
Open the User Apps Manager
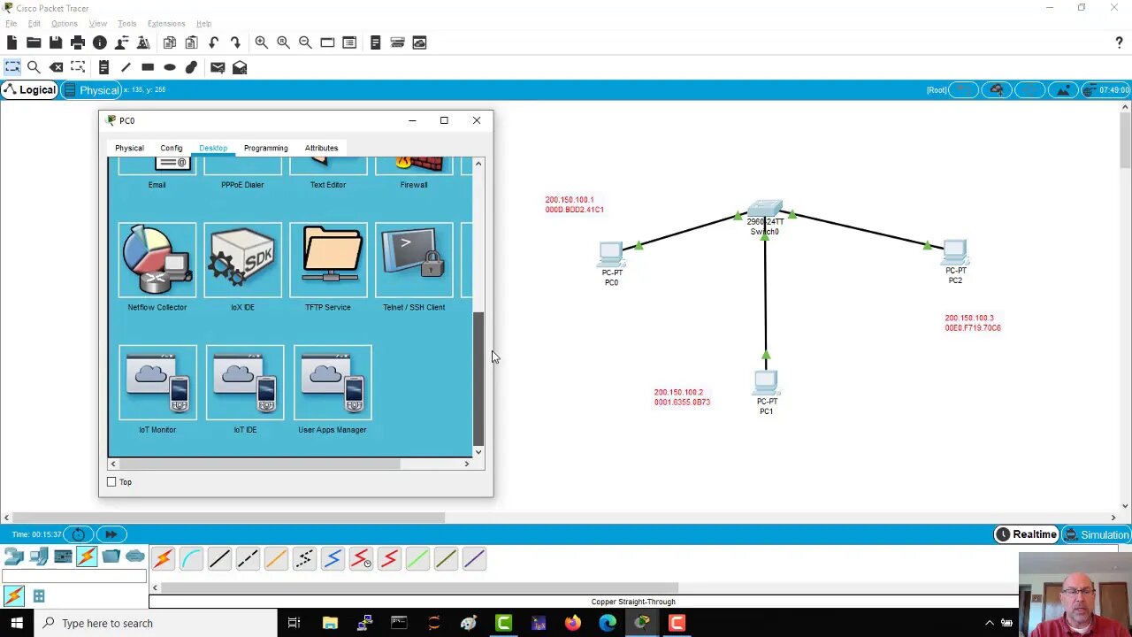(x=333, y=382)
